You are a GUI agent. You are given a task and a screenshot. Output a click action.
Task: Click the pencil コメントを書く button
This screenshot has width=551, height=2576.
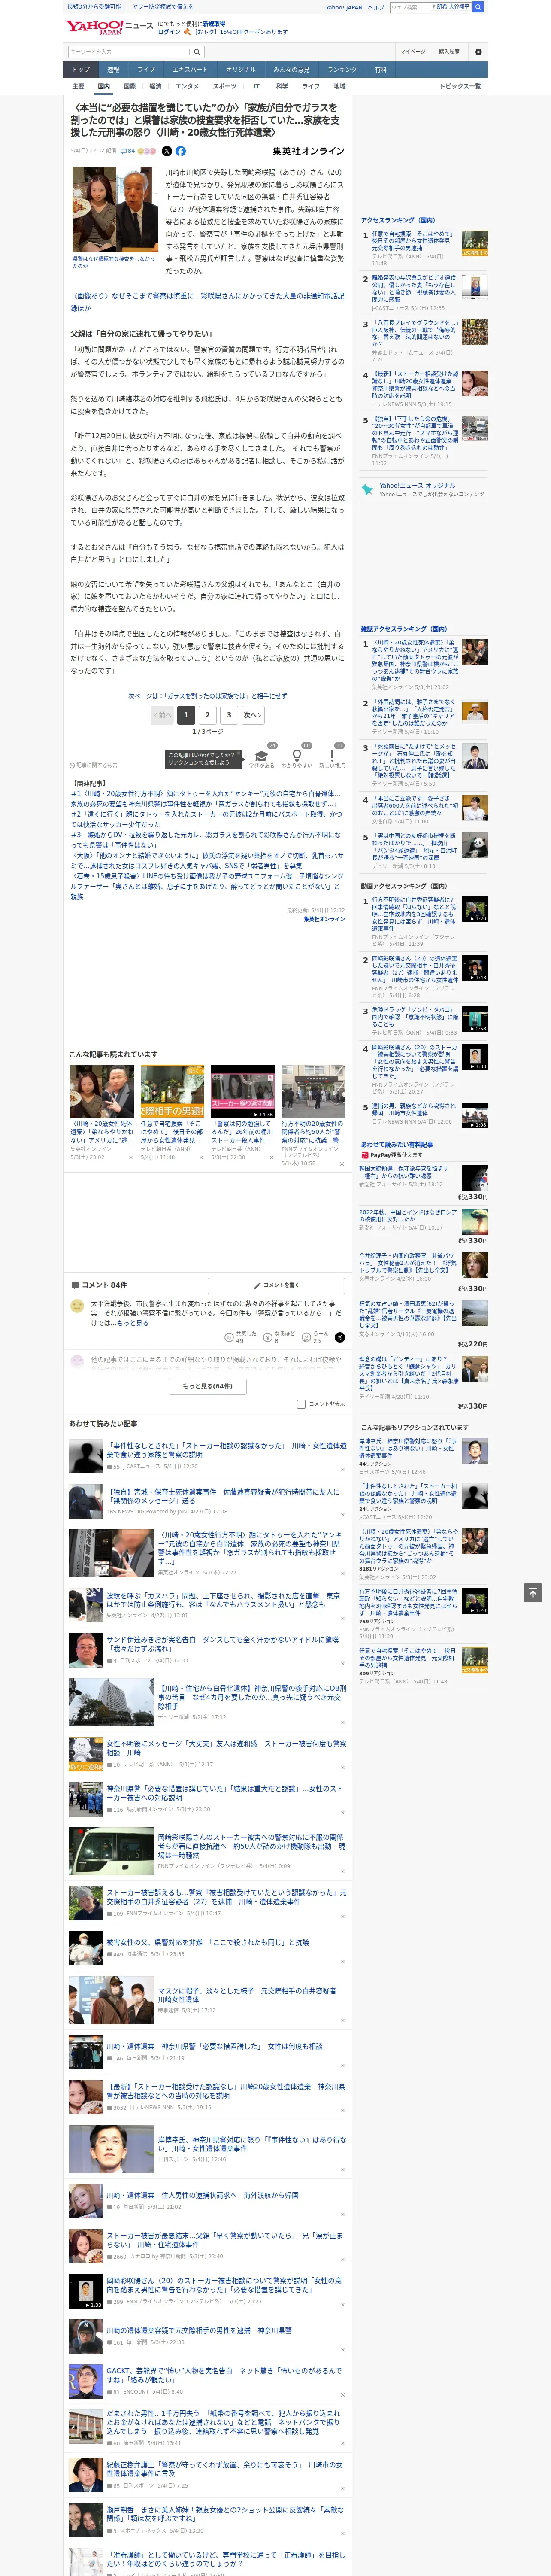pyautogui.click(x=276, y=1285)
